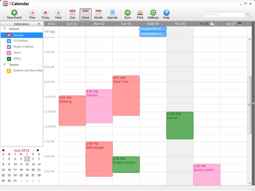Disable the Home calendar

(10, 53)
